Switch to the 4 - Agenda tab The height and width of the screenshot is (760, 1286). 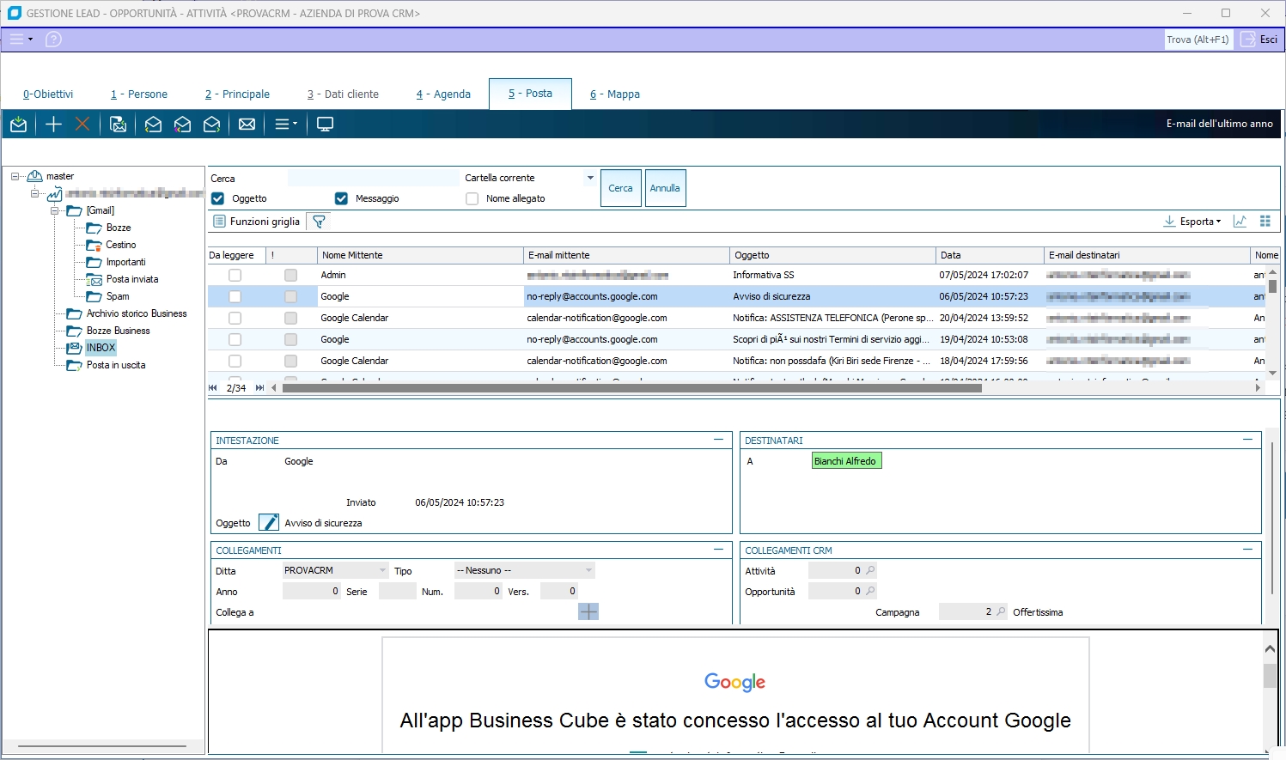coord(443,94)
